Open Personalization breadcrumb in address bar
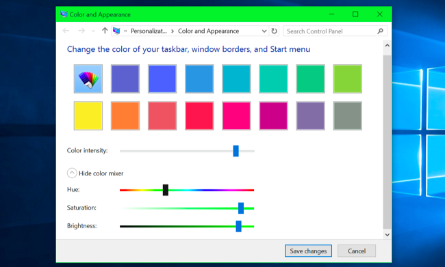The image size is (445, 267). (149, 31)
